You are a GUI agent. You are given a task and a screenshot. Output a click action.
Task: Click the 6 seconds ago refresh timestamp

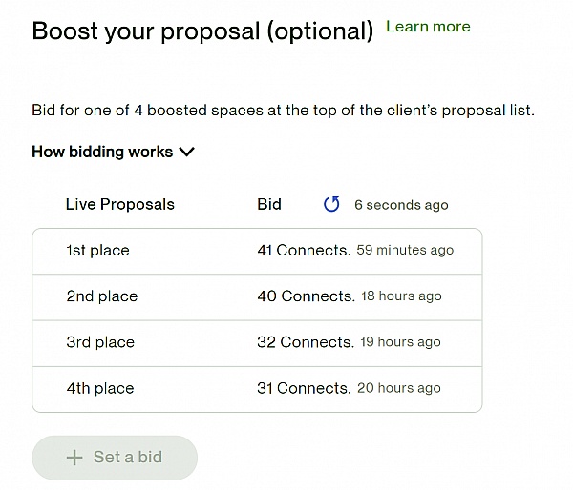(x=401, y=205)
